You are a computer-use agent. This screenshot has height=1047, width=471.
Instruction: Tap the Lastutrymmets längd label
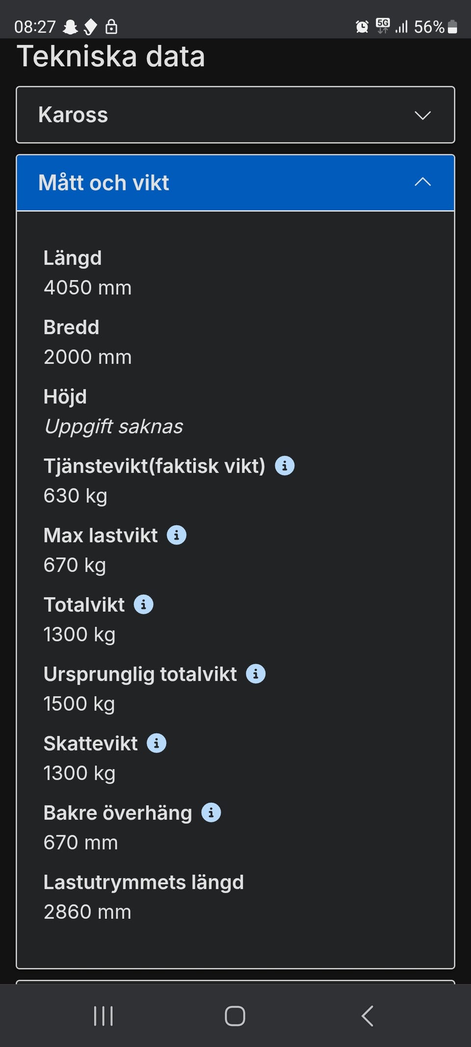pos(144,882)
